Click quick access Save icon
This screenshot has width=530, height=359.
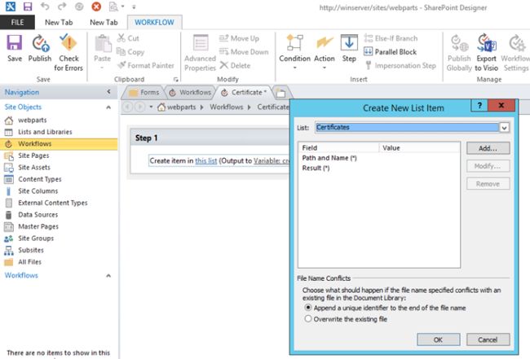[x=28, y=7]
